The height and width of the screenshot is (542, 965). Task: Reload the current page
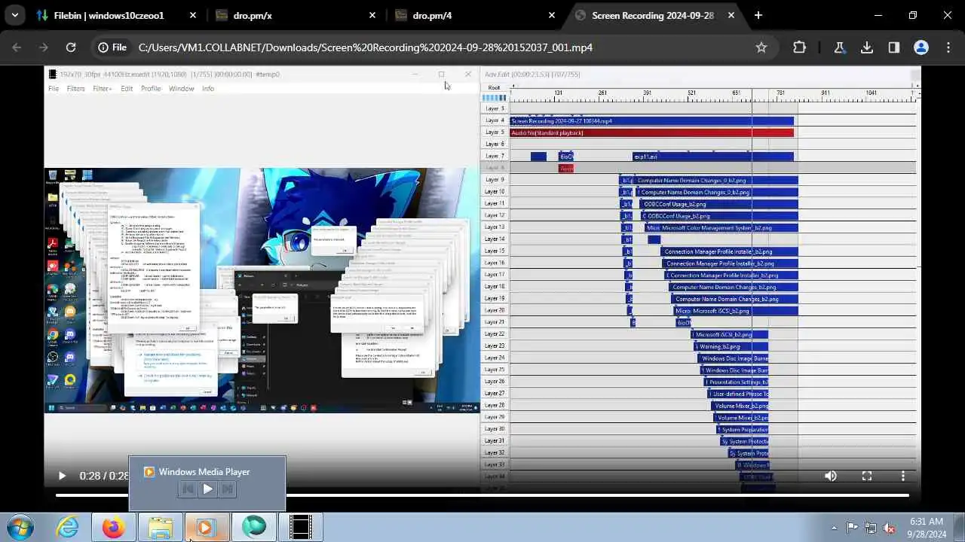coord(71,47)
